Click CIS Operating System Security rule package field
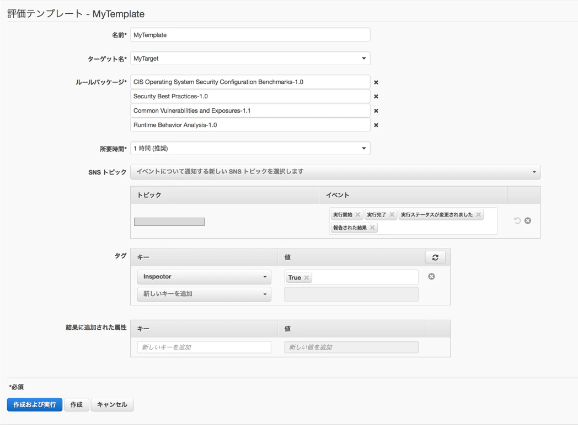The width and height of the screenshot is (578, 427). (x=250, y=82)
